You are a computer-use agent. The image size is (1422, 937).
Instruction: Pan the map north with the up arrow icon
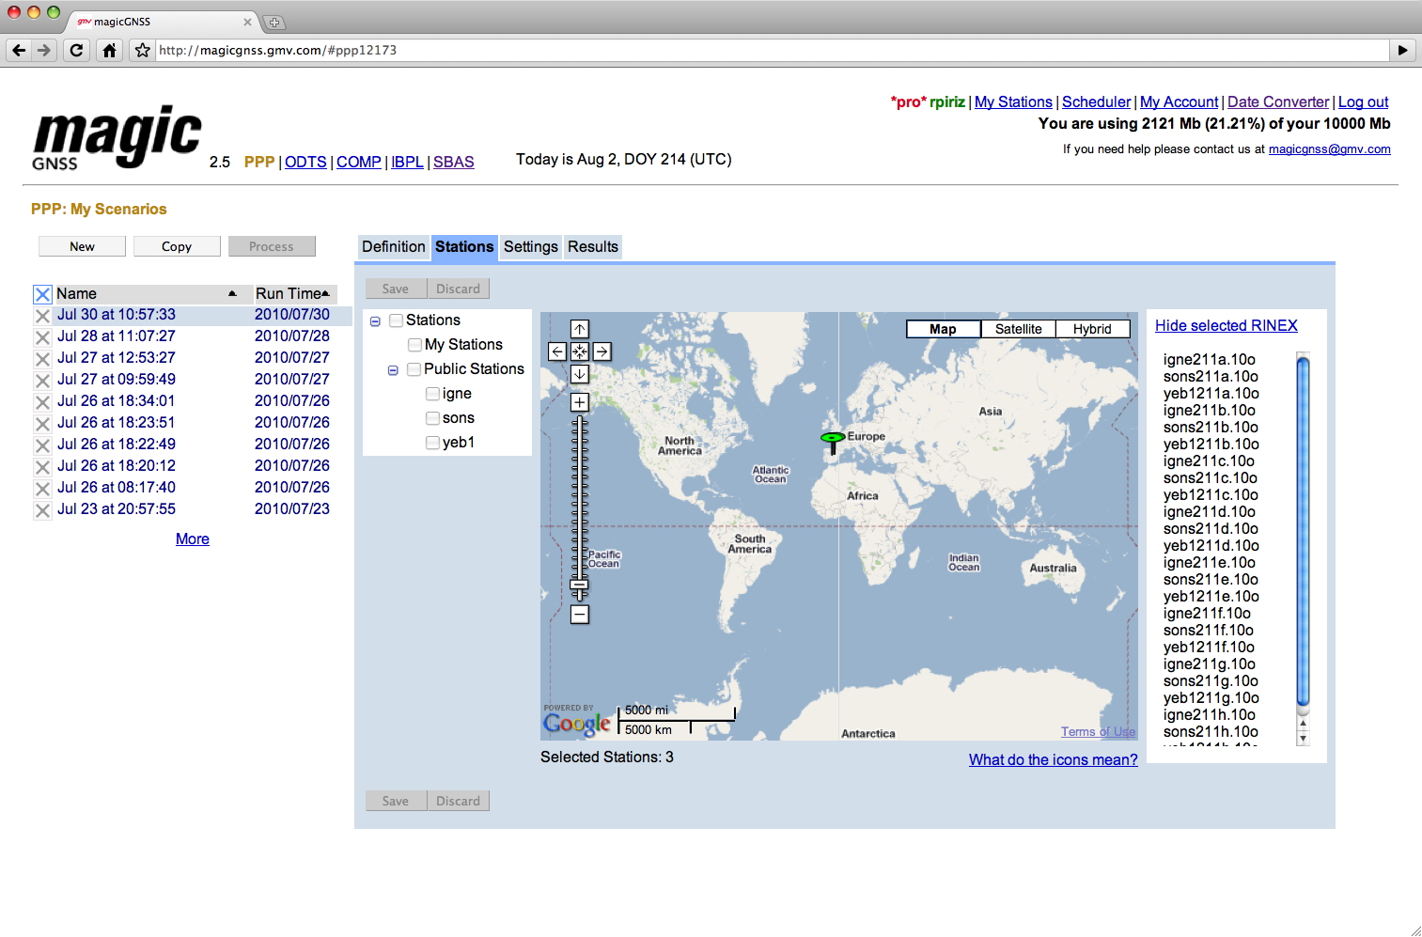tap(579, 328)
